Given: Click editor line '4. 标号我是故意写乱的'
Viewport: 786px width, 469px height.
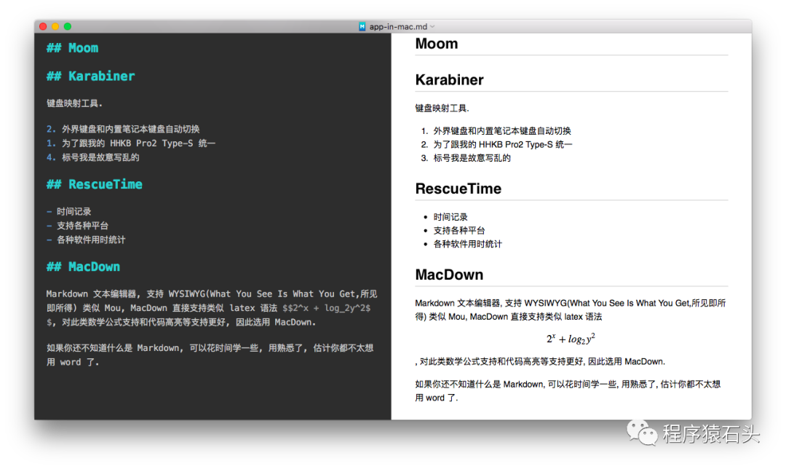Looking at the screenshot, I should (92, 157).
